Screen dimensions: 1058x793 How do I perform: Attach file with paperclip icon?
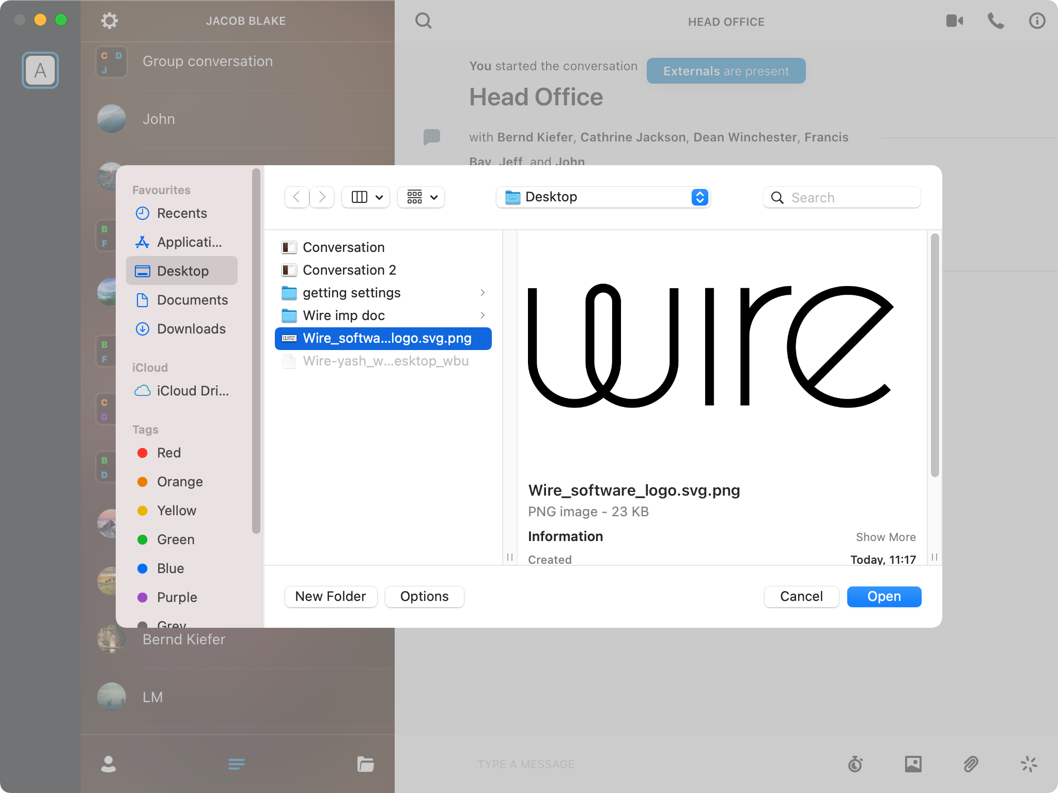click(x=971, y=764)
